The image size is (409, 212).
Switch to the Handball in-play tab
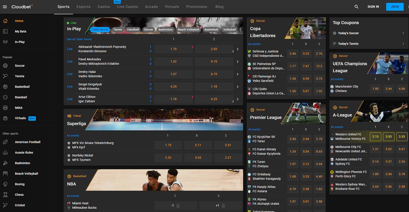[133, 29]
